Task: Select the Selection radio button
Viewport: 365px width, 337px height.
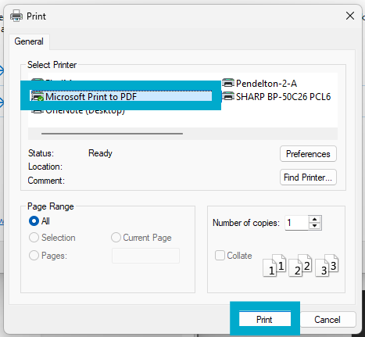Action: point(34,238)
